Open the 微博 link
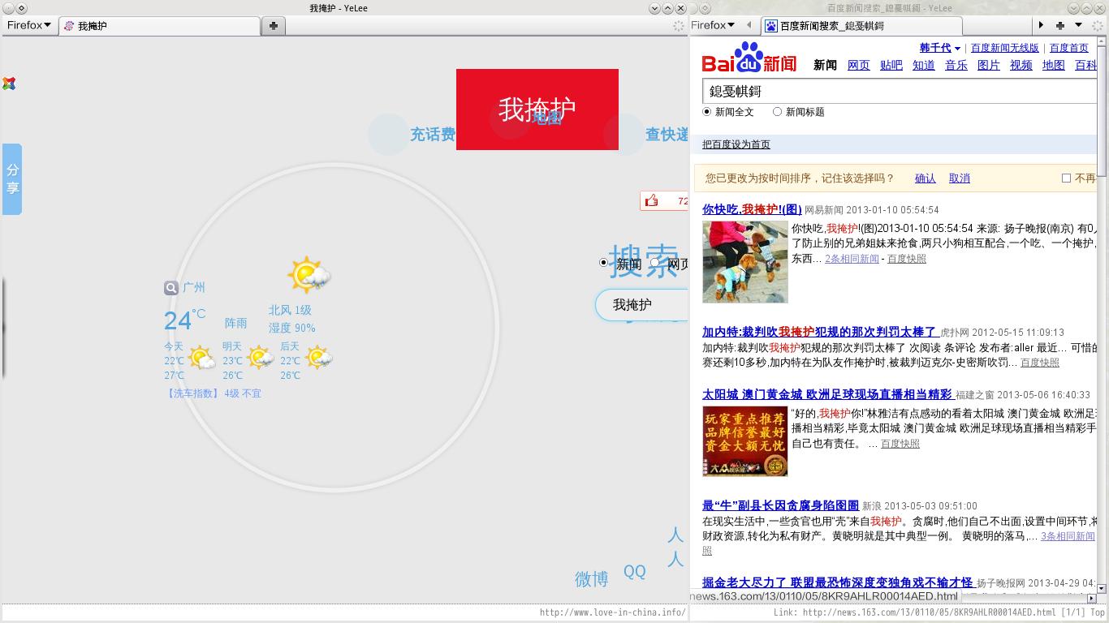Screen dimensions: 1109x623 coord(592,579)
